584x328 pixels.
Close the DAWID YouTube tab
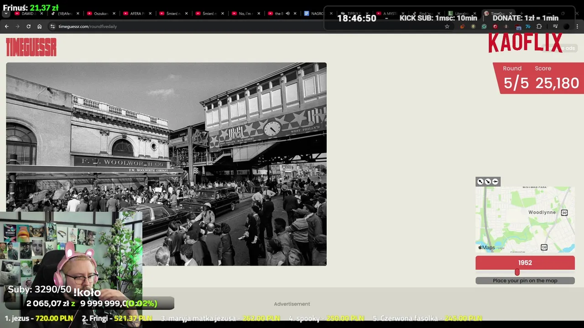(42, 14)
